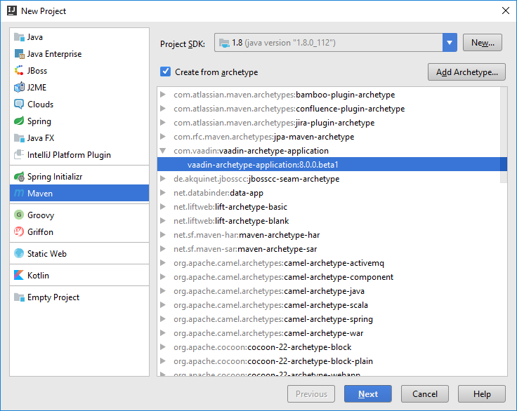Select Spring project type
The width and height of the screenshot is (517, 411).
(79, 121)
